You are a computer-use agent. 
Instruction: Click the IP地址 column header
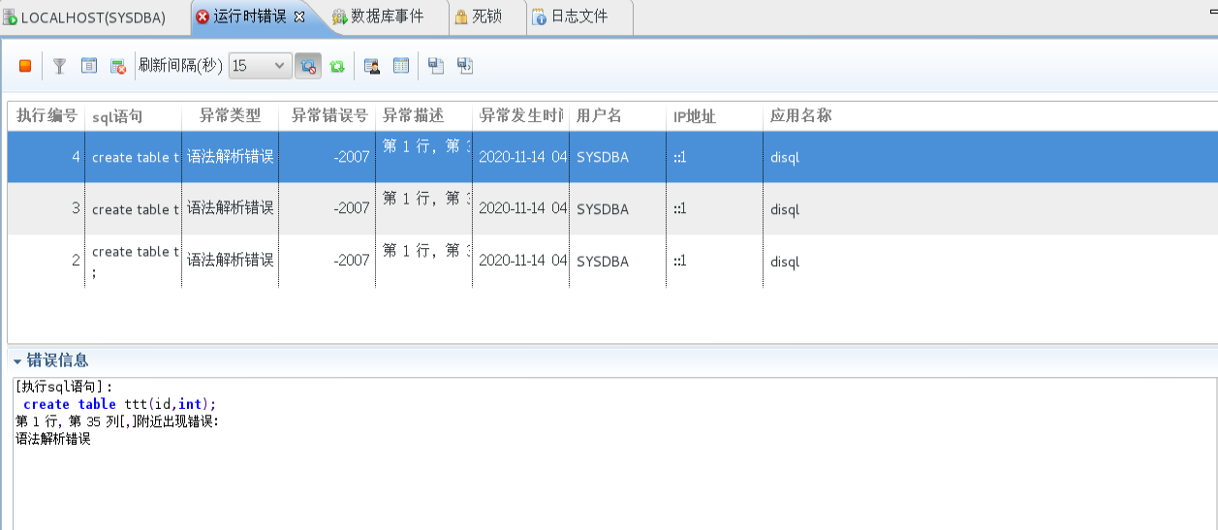point(715,116)
